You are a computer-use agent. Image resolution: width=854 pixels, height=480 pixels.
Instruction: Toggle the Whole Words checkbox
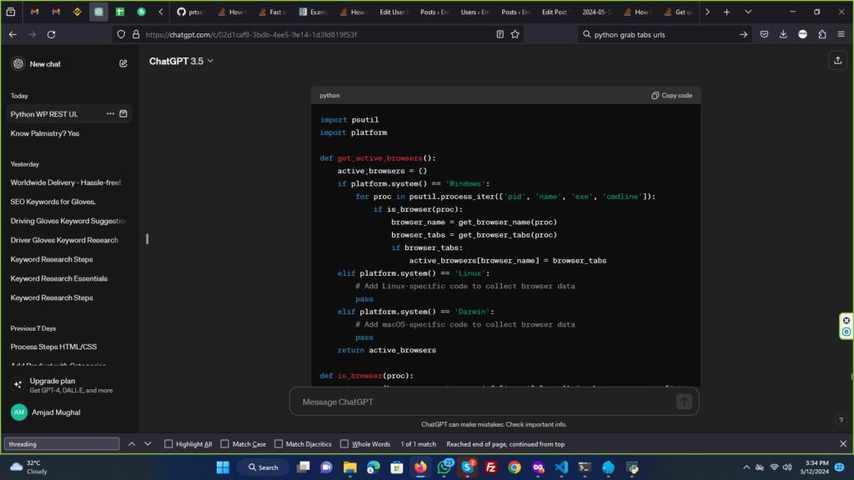point(344,444)
